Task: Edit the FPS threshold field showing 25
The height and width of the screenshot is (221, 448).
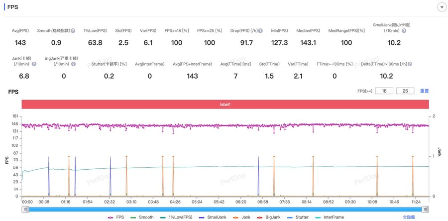Action: 405,91
